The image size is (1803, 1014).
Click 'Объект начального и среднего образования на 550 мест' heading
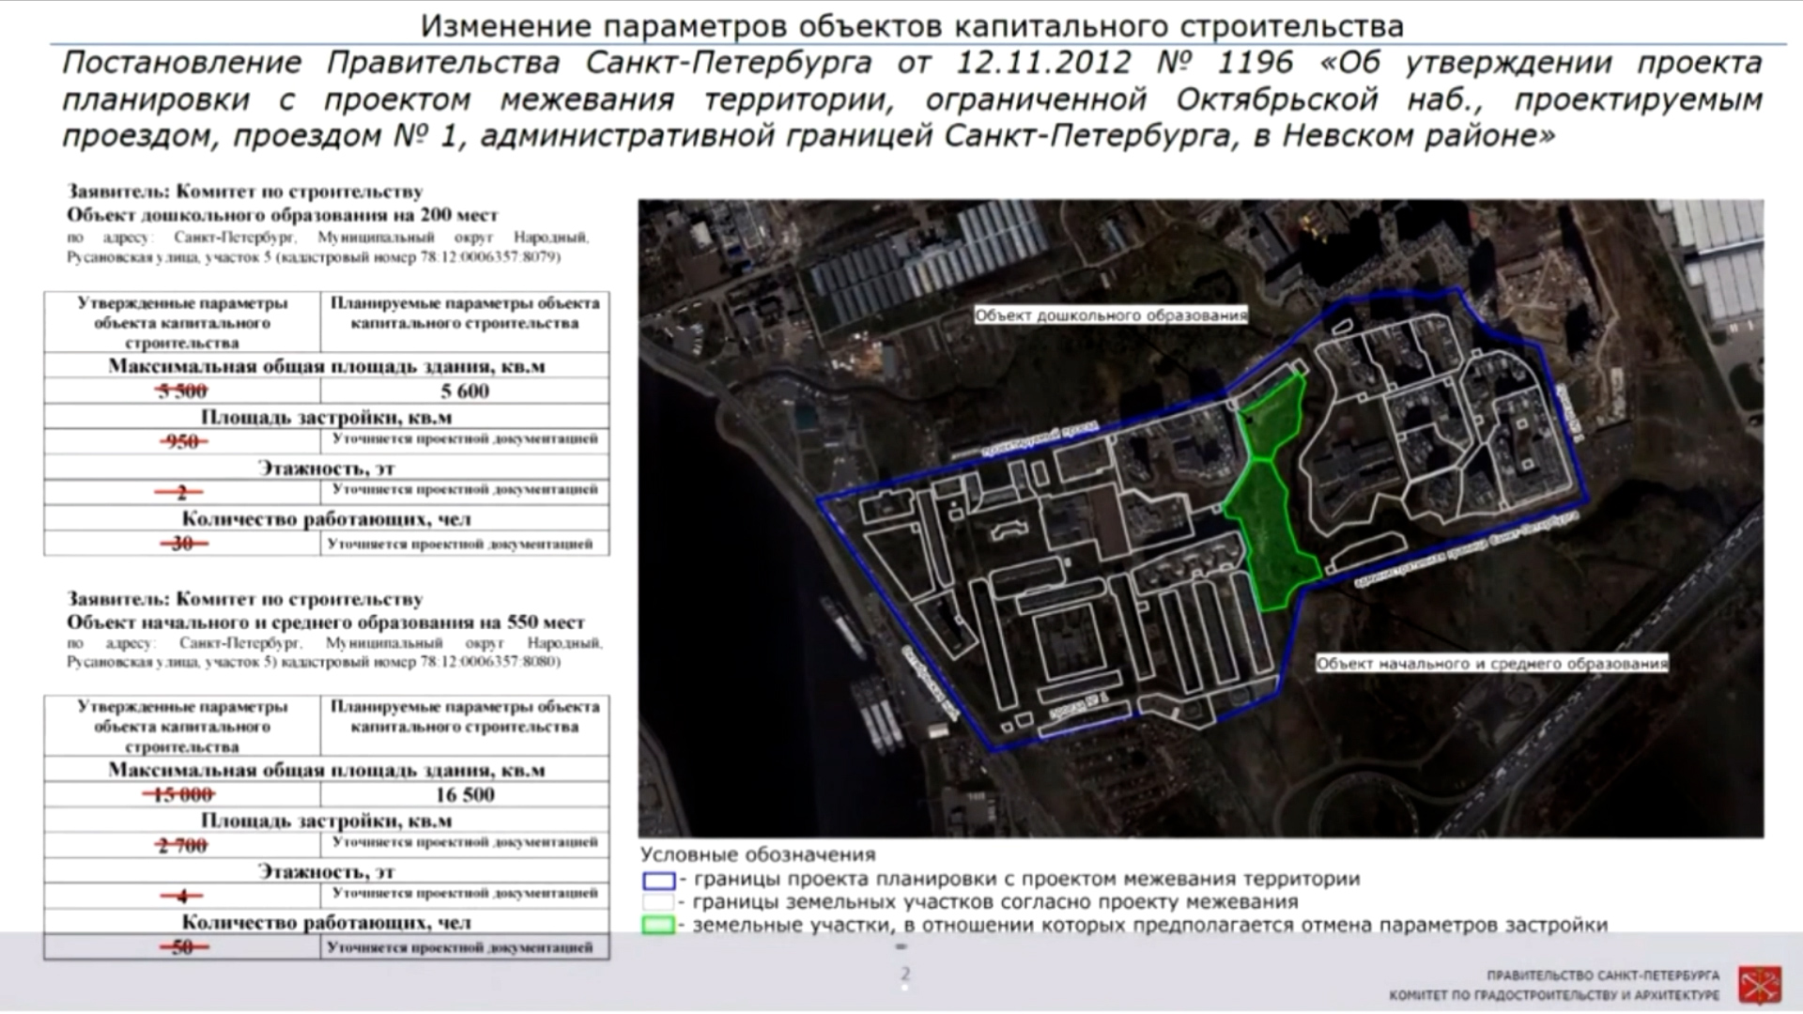click(325, 622)
